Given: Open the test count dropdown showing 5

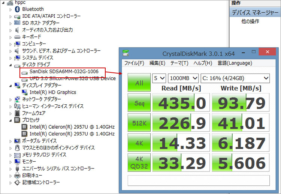Looking at the screenshot, I should [159, 78].
